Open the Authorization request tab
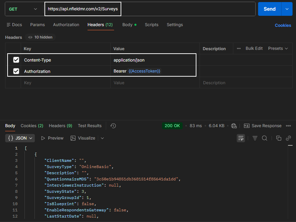296x222 pixels. click(66, 25)
